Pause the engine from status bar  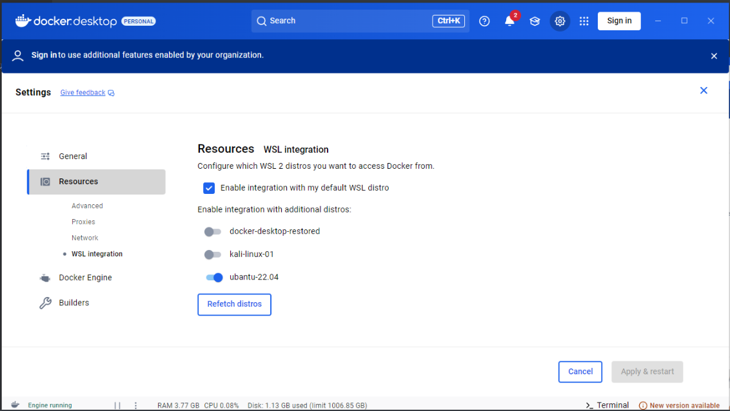pos(117,405)
